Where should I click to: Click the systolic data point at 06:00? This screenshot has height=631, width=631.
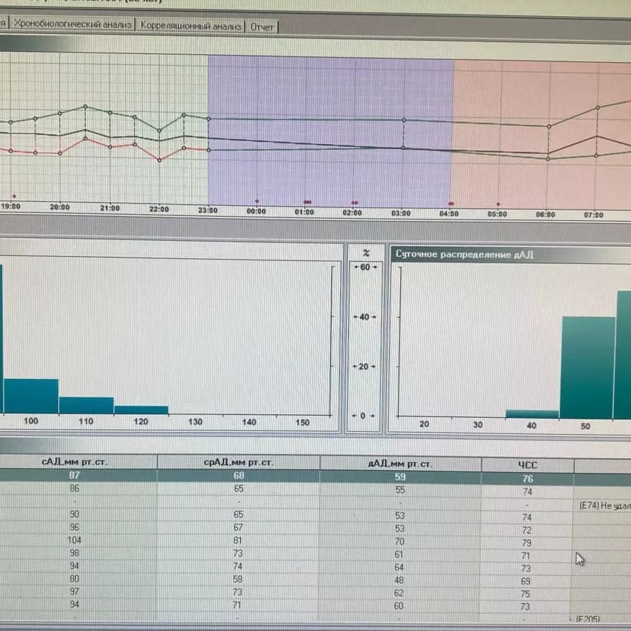click(549, 126)
